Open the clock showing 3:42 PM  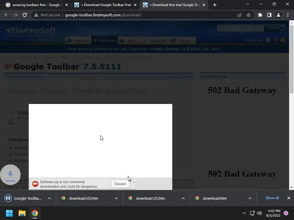(273, 213)
